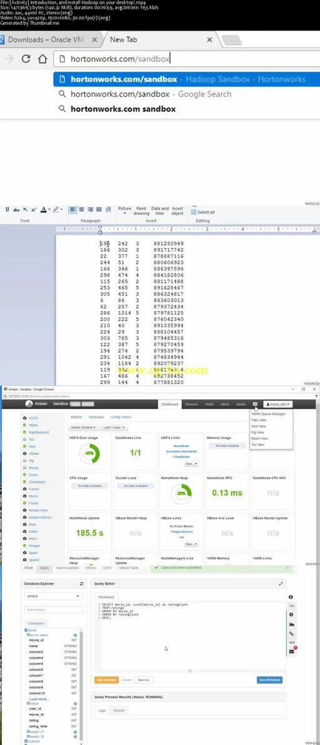Expand the Query Editor to fullscreen
320x745 pixels.
(x=281, y=583)
